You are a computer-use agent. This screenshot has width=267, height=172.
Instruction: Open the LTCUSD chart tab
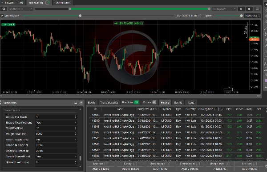tap(13, 3)
